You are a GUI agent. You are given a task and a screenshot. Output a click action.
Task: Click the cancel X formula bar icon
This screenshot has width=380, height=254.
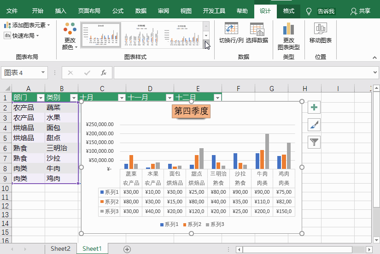pyautogui.click(x=70, y=73)
